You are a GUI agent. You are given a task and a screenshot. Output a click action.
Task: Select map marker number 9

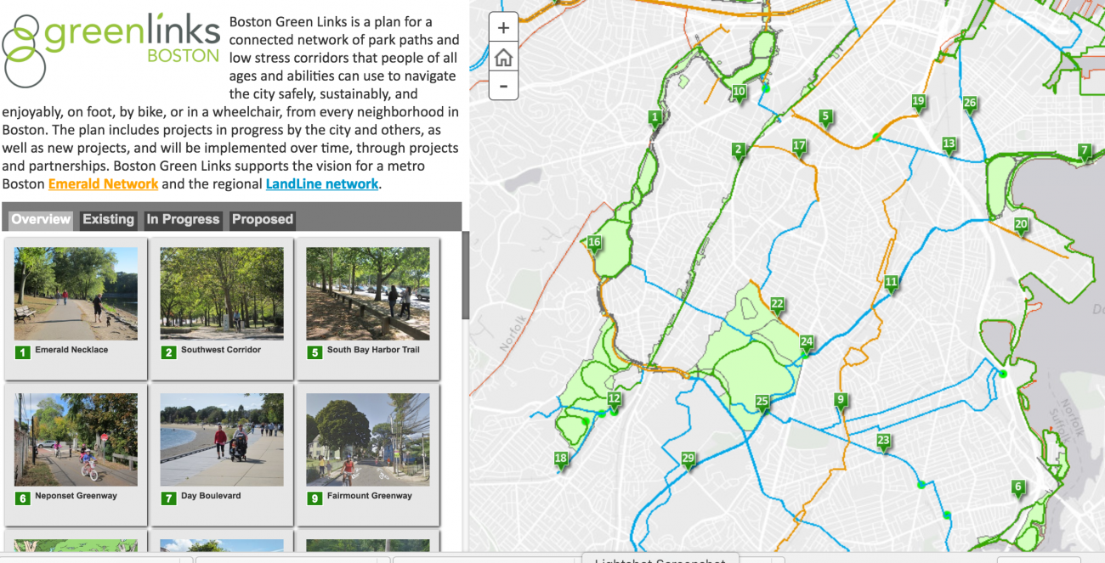(x=841, y=402)
